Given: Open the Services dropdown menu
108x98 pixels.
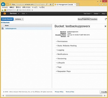Looking at the screenshot, I should pyautogui.click(x=14, y=13).
